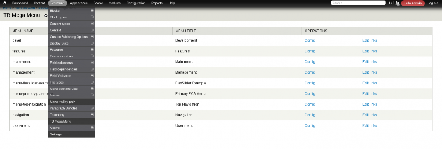
Task: Click the Hello admin button
Action: (x=413, y=3)
